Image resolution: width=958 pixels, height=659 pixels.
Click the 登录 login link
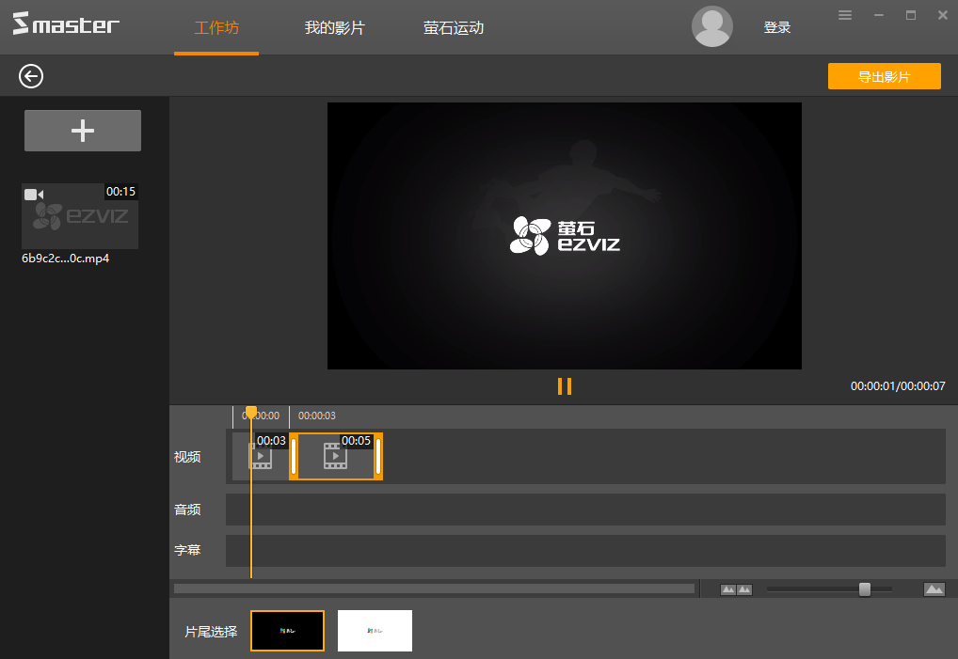pos(776,28)
